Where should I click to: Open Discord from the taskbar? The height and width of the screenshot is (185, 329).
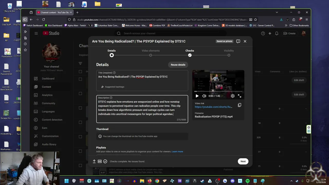pos(233,181)
